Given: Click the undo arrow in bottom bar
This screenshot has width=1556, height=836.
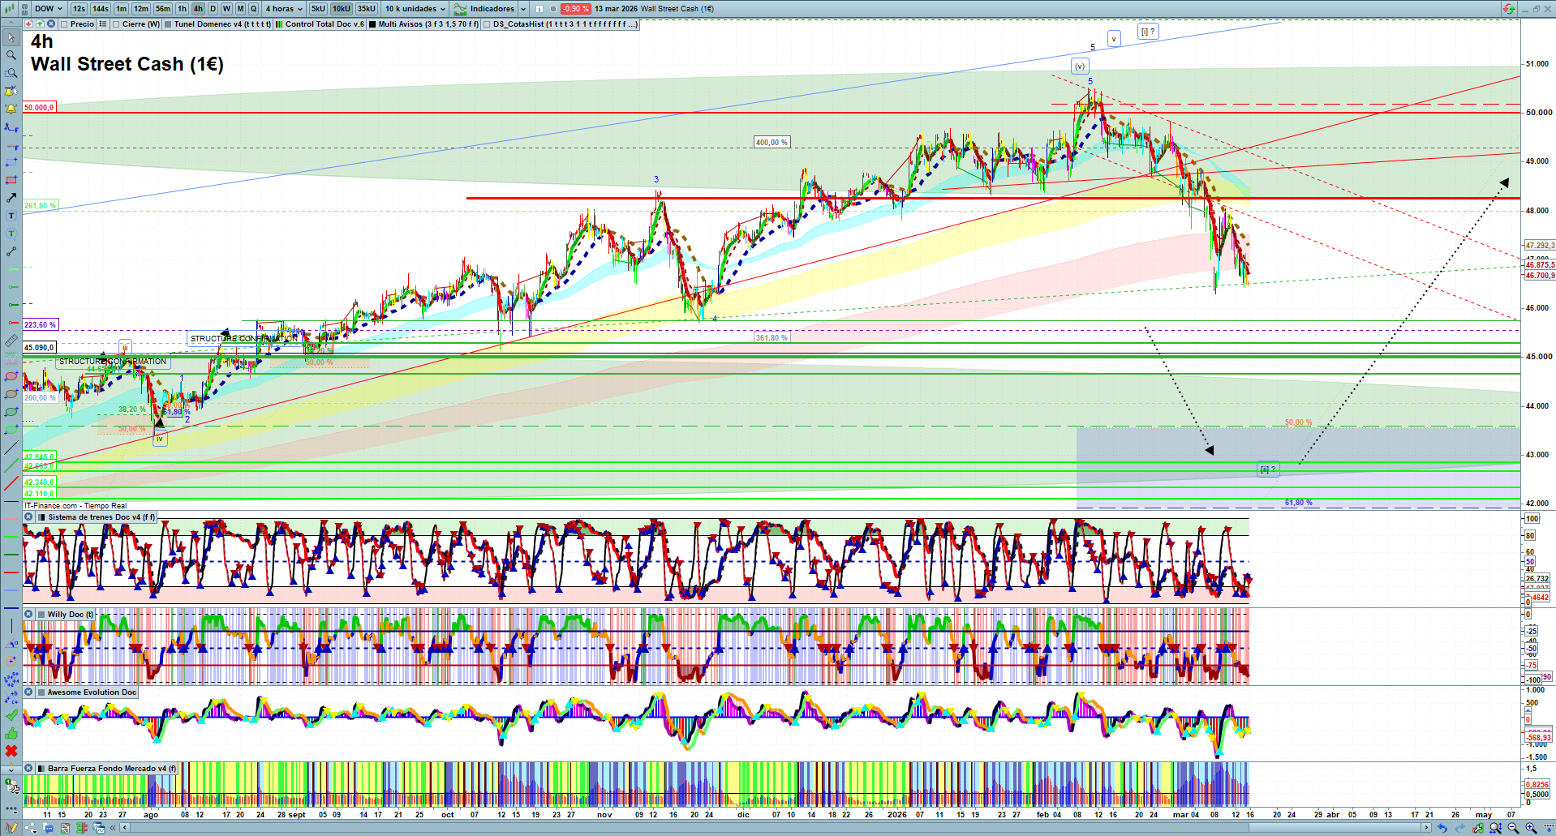Looking at the screenshot, I should click(x=1442, y=828).
